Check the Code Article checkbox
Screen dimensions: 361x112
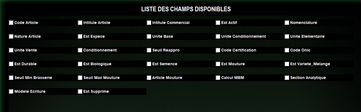pos(11,23)
